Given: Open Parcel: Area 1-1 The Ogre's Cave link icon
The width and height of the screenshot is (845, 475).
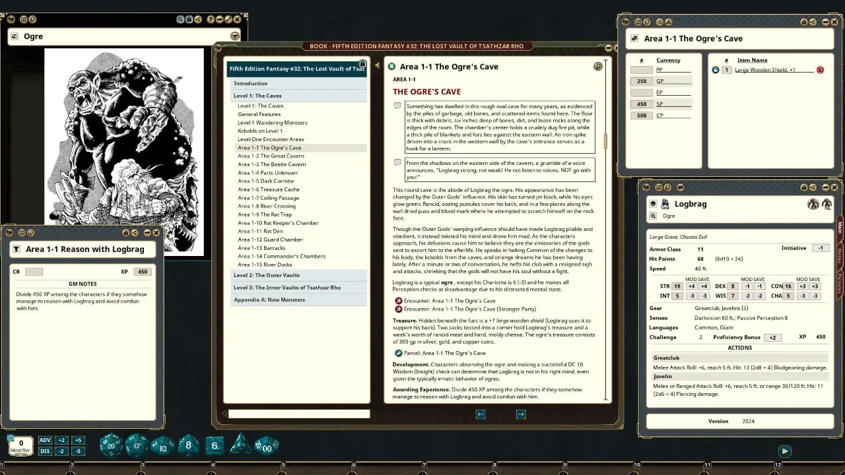Looking at the screenshot, I should coord(399,353).
